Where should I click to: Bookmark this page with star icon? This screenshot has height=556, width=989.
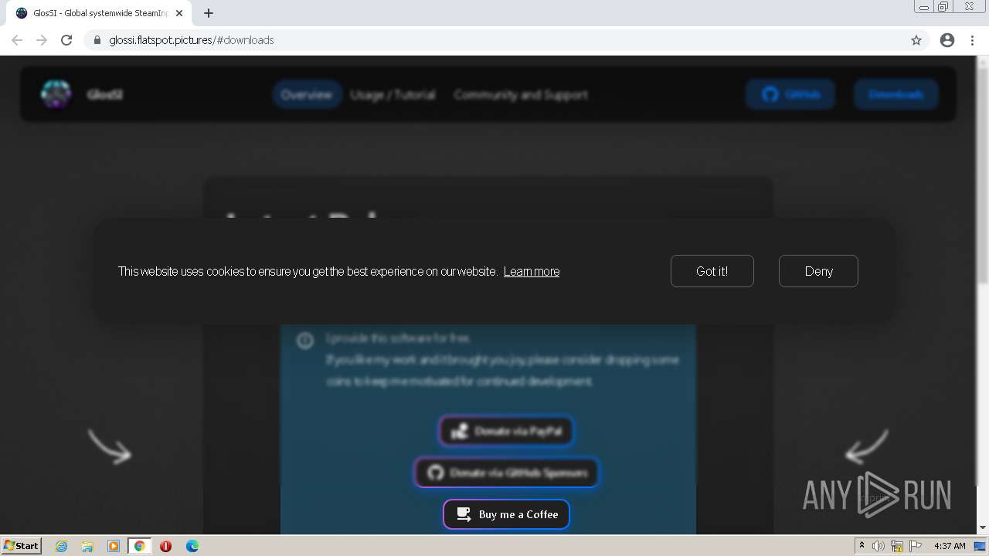tap(916, 40)
